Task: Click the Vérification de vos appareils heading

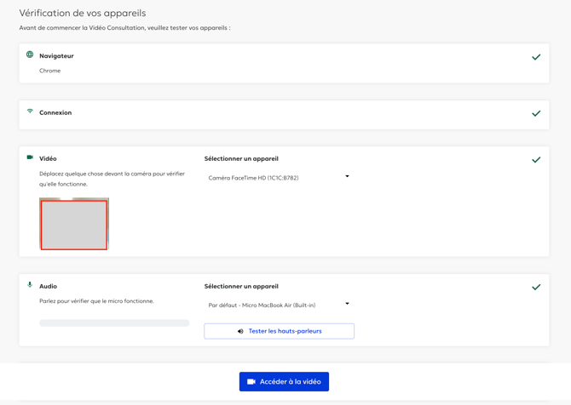Action: coord(83,14)
